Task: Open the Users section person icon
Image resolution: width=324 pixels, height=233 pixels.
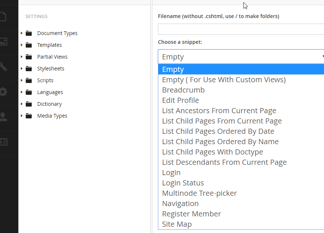Action: point(3,117)
